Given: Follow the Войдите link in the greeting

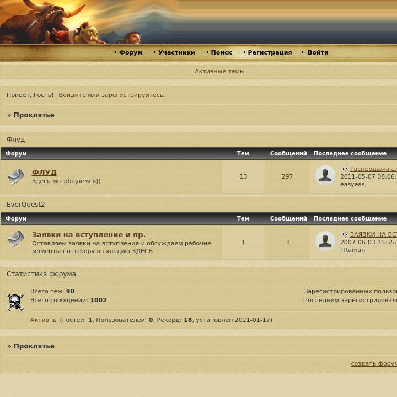Looking at the screenshot, I should point(72,95).
